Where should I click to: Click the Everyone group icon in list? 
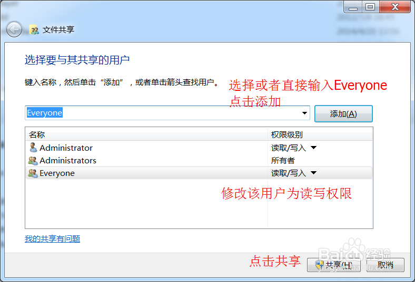[x=33, y=173]
